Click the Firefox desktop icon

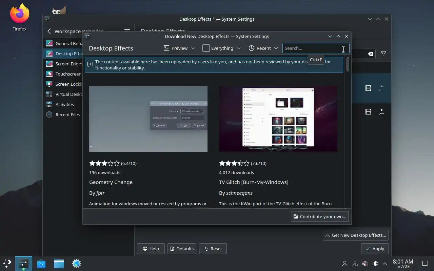pyautogui.click(x=19, y=18)
